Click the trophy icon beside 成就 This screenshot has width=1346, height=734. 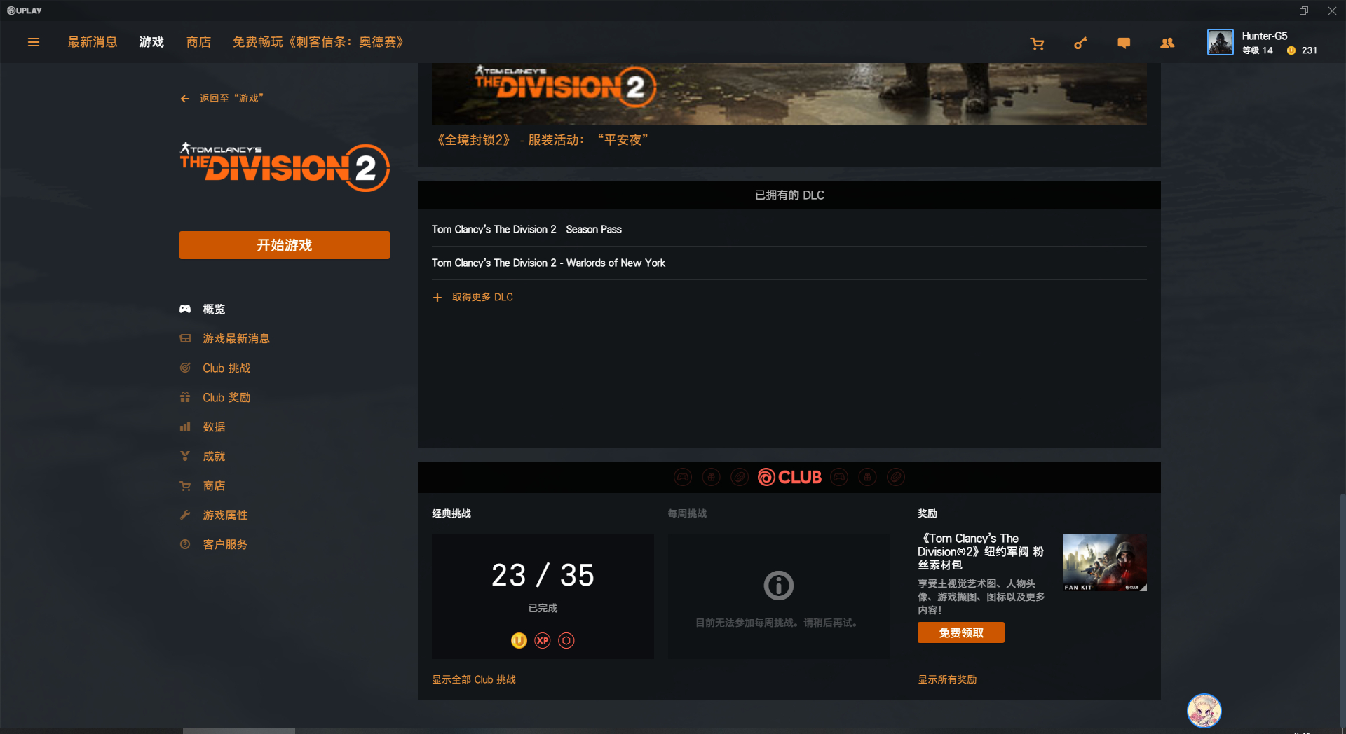pos(185,456)
